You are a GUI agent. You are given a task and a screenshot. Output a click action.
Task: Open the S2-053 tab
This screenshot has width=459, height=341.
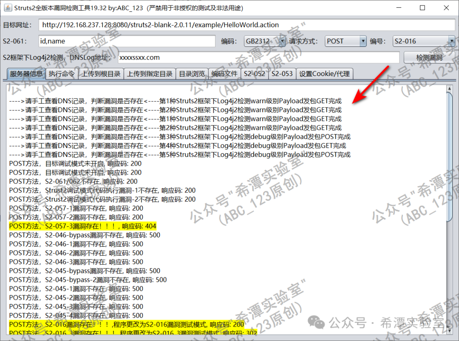(282, 74)
